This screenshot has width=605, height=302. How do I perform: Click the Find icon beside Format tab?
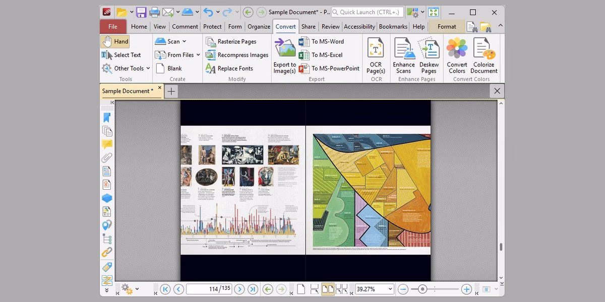(x=472, y=27)
